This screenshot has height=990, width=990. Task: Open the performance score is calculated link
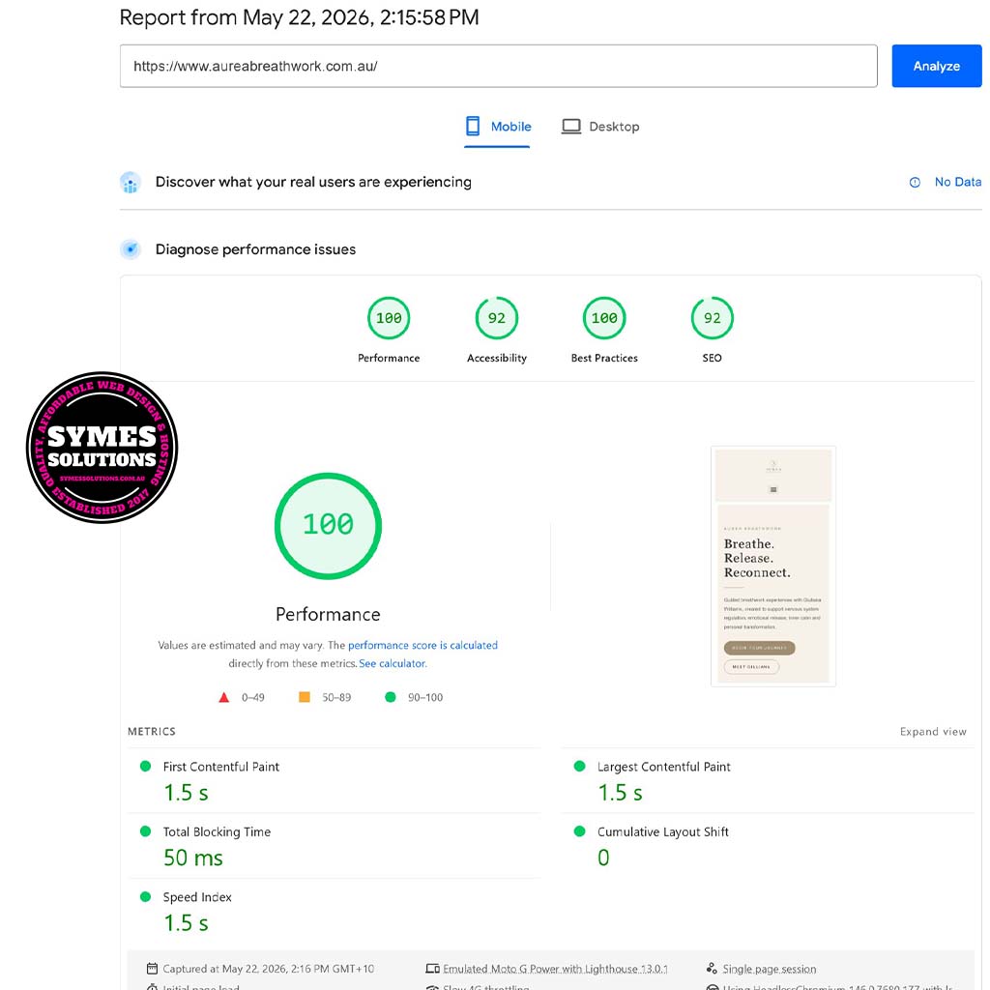pyautogui.click(x=422, y=645)
